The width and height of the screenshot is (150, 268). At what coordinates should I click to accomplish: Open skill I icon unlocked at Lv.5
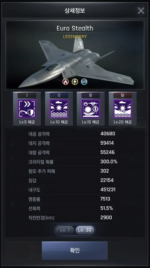pos(27,109)
